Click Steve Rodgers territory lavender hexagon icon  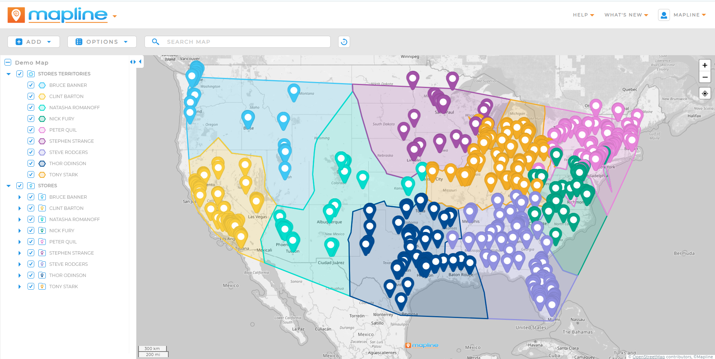click(42, 152)
